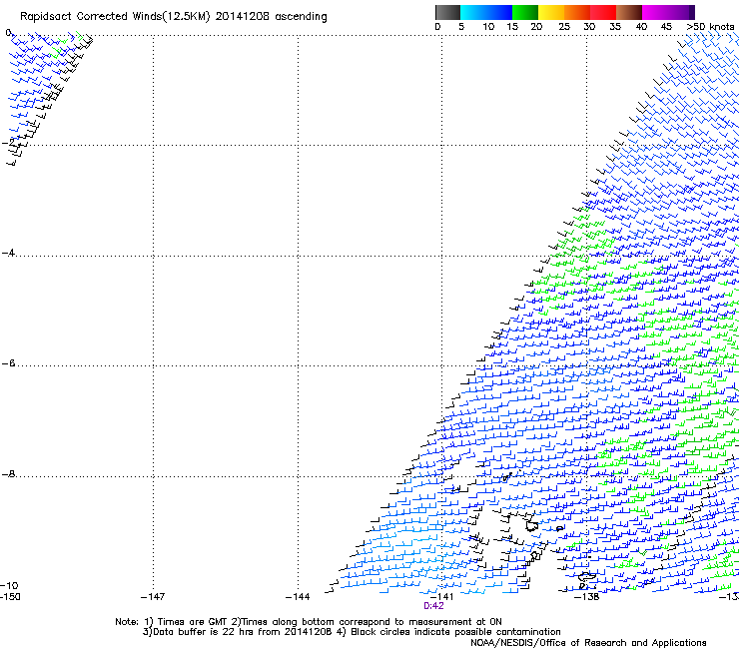The height and width of the screenshot is (649, 739).
Task: Click the purple "0:42" swath time label
Action: click(433, 606)
